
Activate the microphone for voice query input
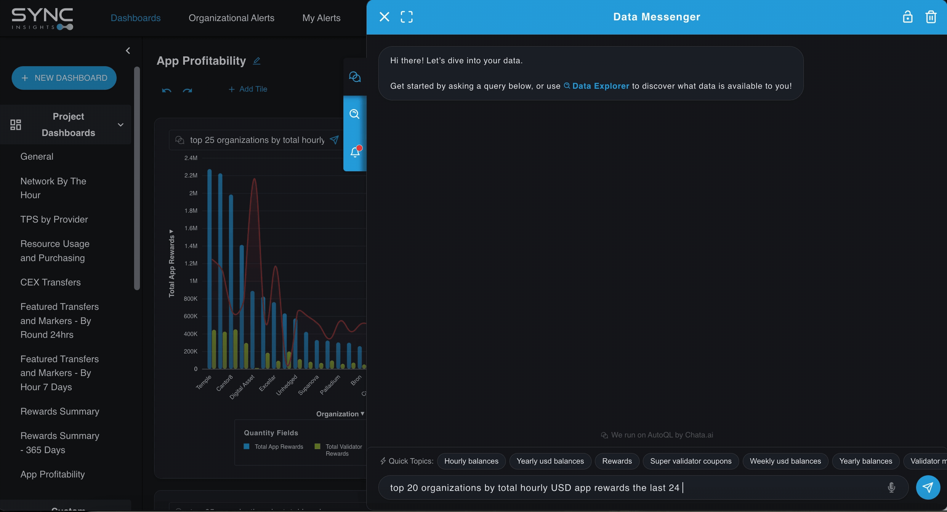click(x=891, y=487)
